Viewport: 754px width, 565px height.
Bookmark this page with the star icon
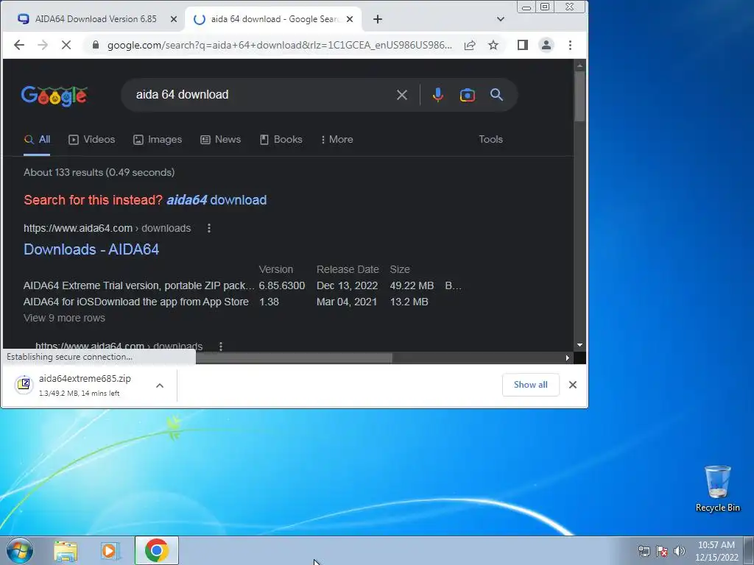(493, 45)
